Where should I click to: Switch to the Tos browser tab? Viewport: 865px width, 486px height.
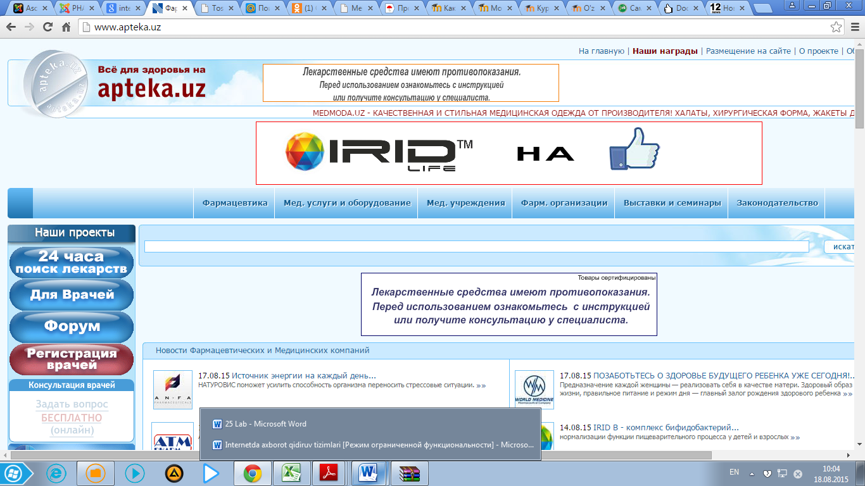point(217,9)
